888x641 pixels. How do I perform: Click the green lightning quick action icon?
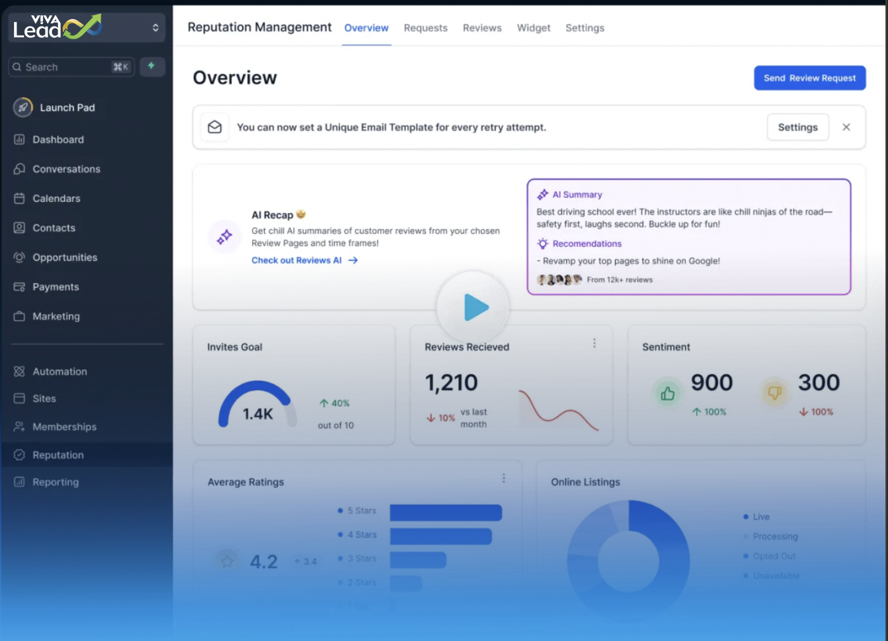point(152,67)
